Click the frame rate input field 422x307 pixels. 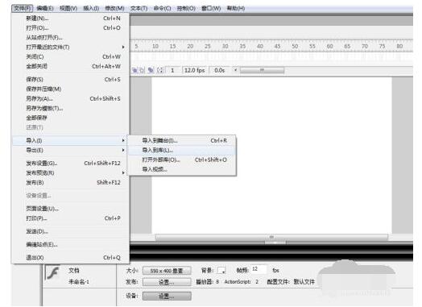(259, 269)
